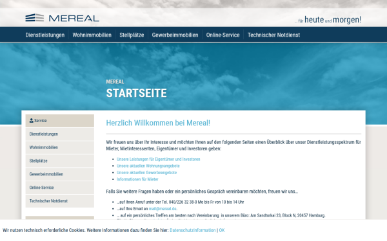Open the Datenschutzinformation link in cookie banner

pyautogui.click(x=192, y=230)
